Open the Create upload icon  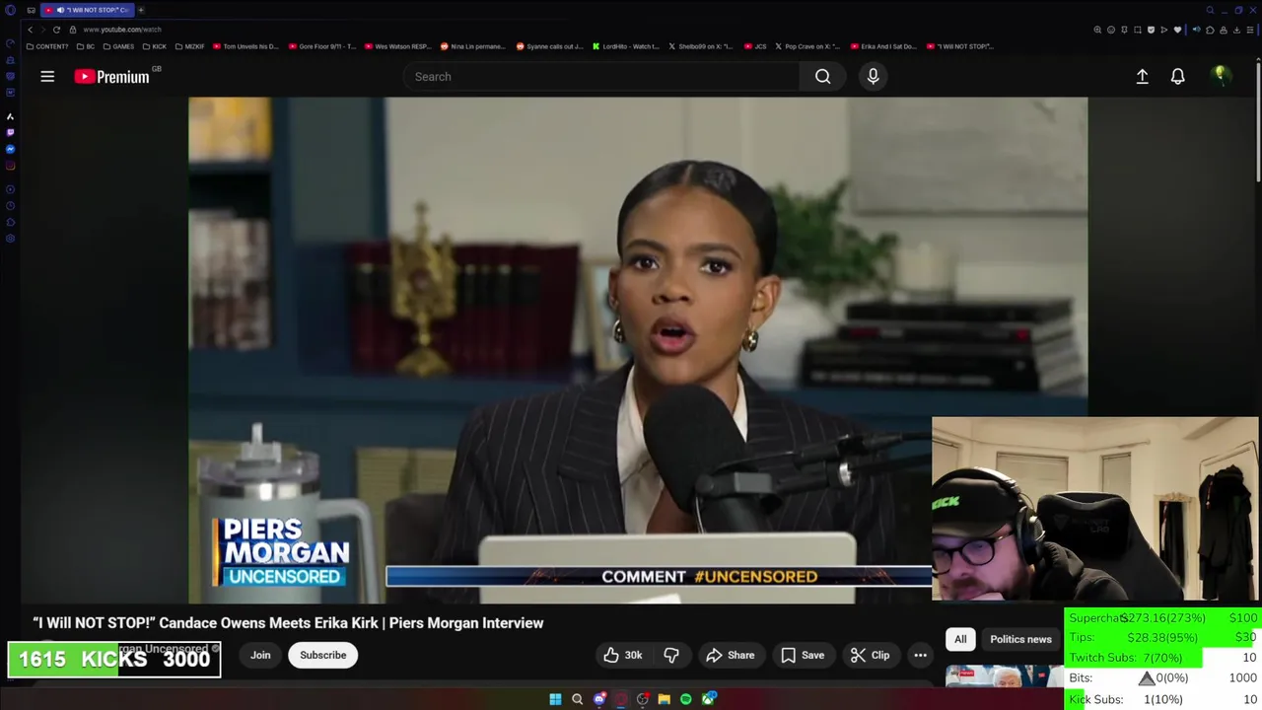(x=1142, y=76)
